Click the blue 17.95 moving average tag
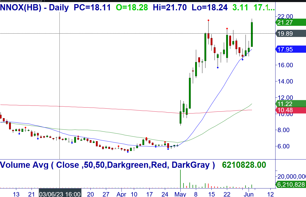The image size is (306, 197). coord(291,49)
